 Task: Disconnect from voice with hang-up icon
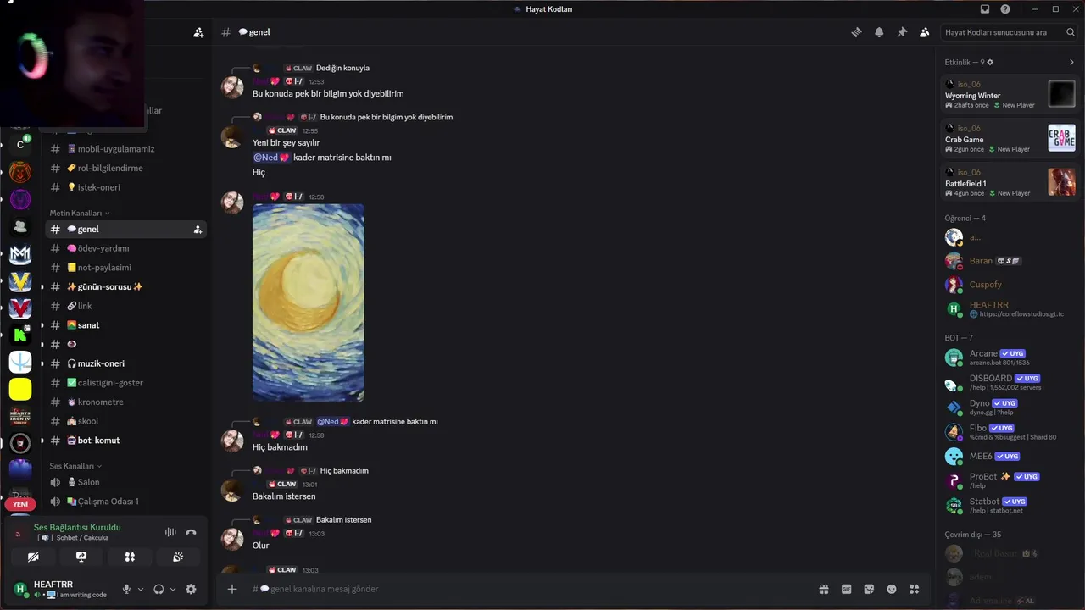click(191, 532)
